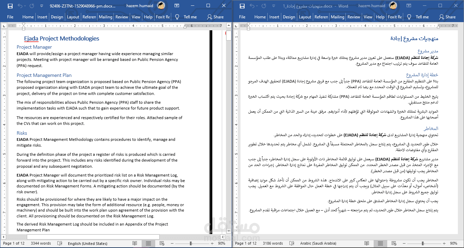Open the Undo history dropdown in right window
464x248 pixels.
257,6
